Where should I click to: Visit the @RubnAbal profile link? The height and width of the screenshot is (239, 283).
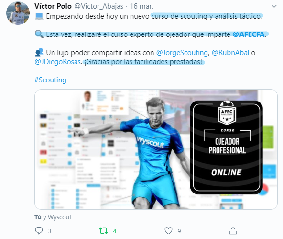coord(230,53)
